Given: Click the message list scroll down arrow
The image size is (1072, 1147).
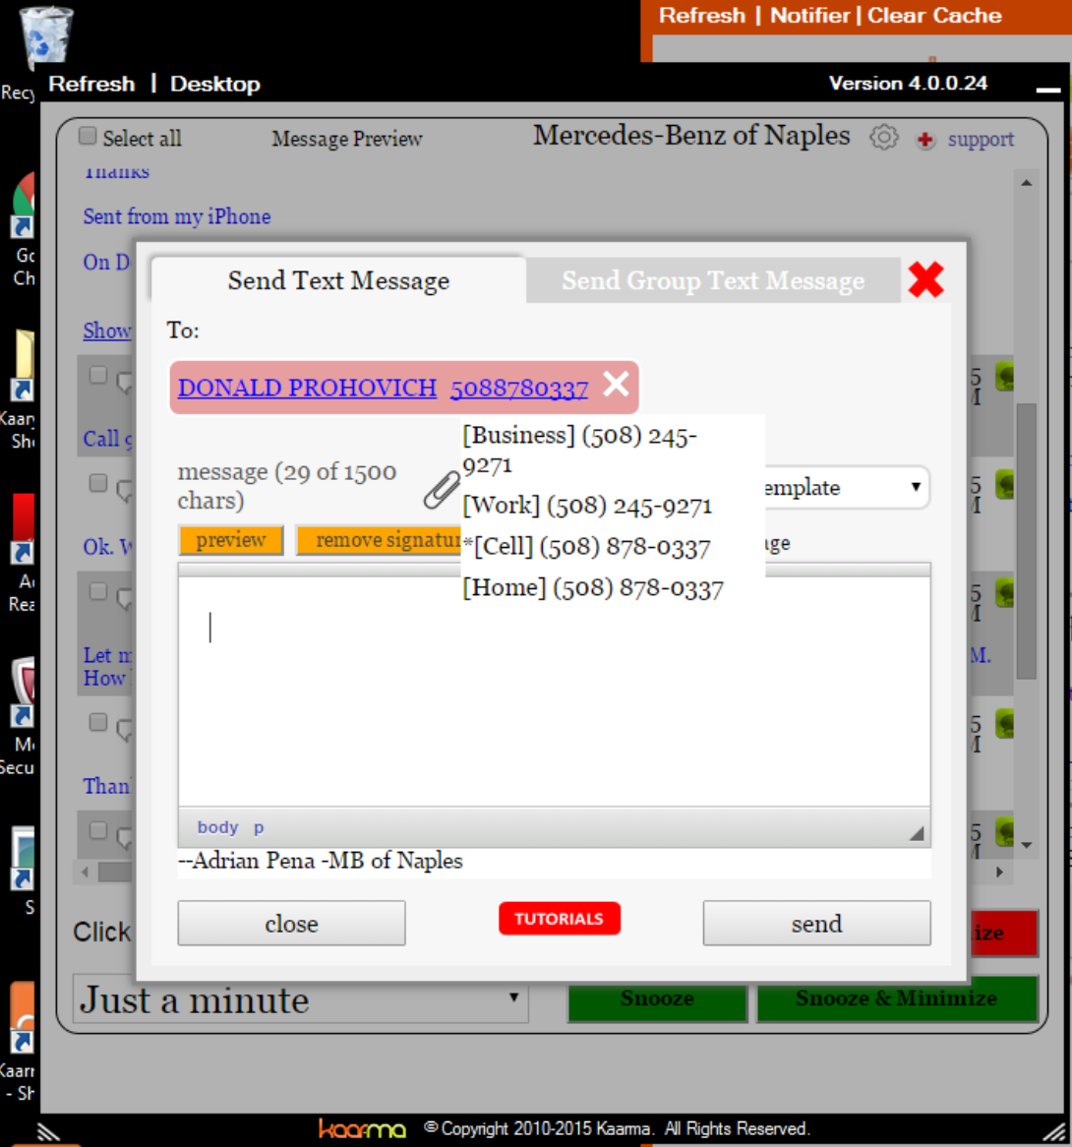Looking at the screenshot, I should pyautogui.click(x=1027, y=845).
